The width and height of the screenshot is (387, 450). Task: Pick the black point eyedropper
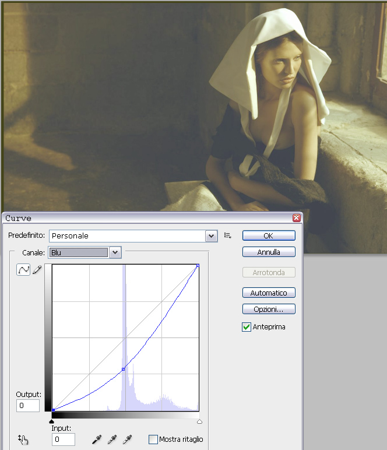[x=97, y=440]
